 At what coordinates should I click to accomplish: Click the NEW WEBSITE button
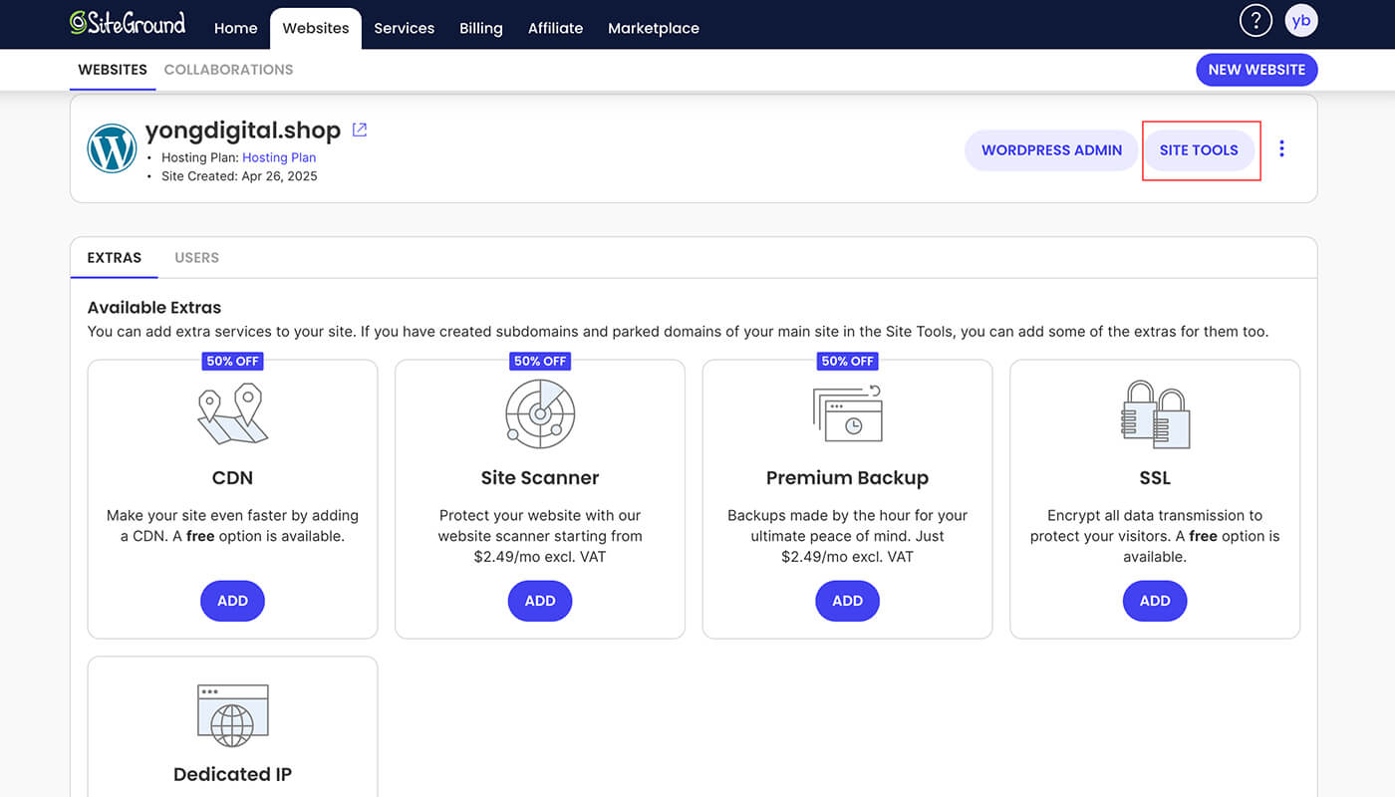[1256, 70]
